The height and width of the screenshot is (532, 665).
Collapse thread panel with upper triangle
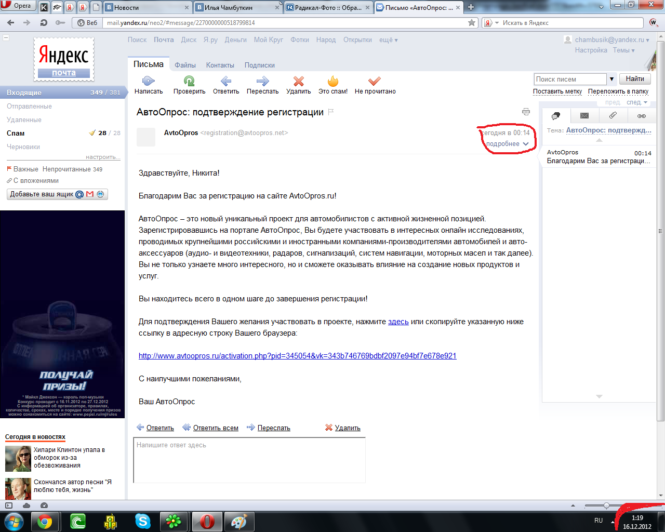(x=599, y=140)
